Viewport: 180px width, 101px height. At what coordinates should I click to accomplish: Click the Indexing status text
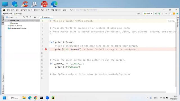pos(172,21)
